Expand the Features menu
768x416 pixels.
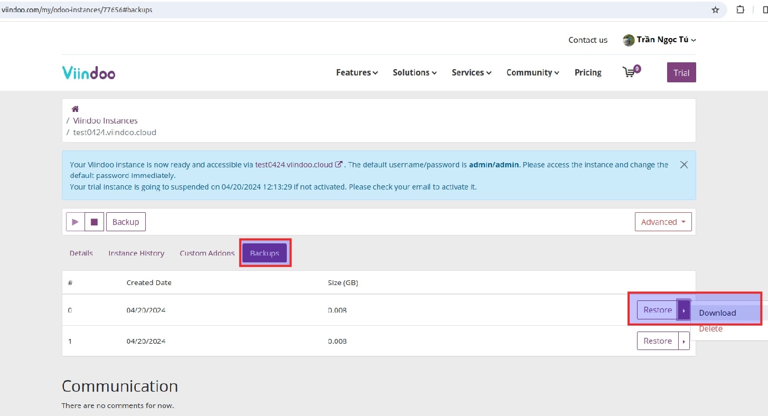click(357, 72)
